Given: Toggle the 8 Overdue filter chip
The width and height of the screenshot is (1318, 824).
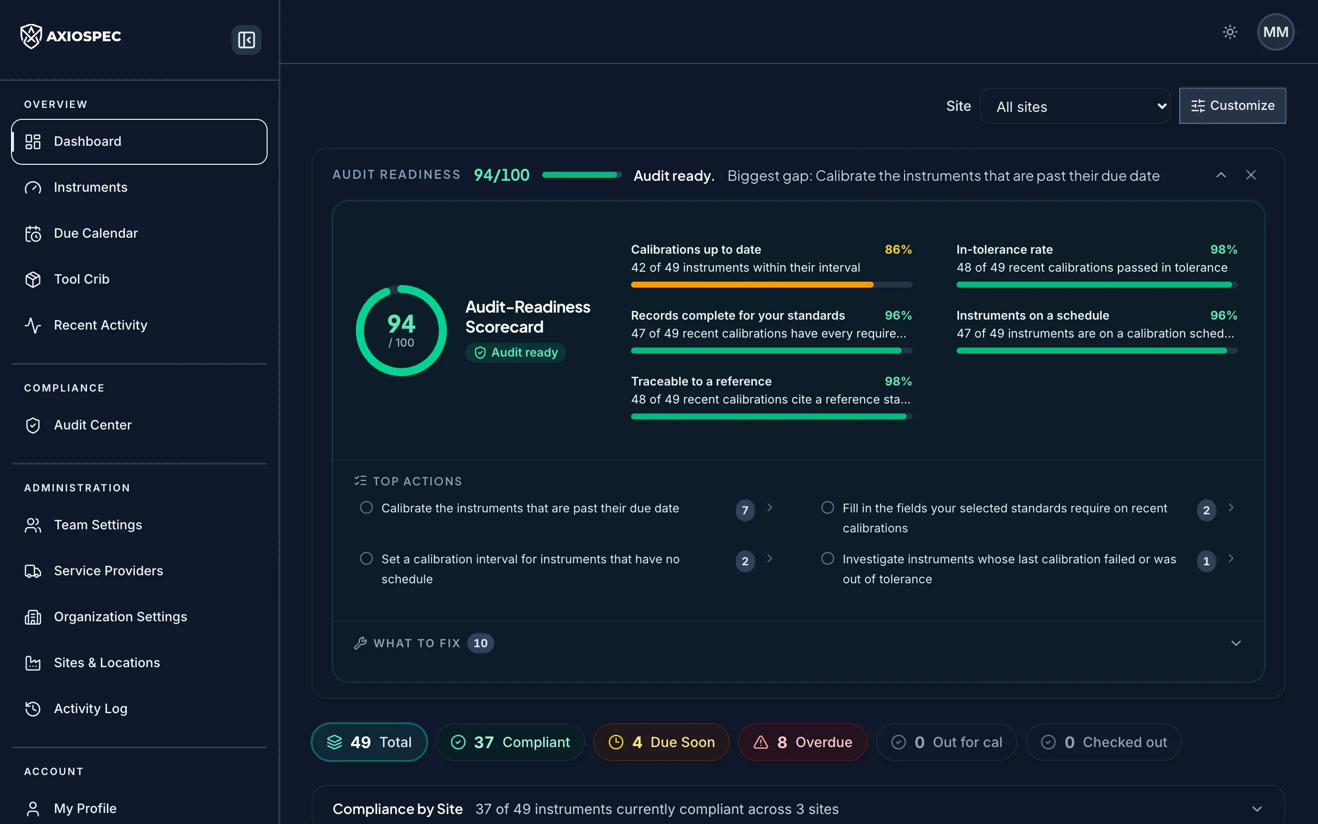Looking at the screenshot, I should pos(802,742).
